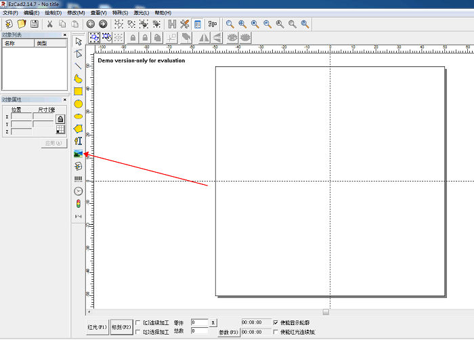Viewport: 474px width, 340px height.
Task: Click the bitmap image import tool
Action: click(x=79, y=154)
